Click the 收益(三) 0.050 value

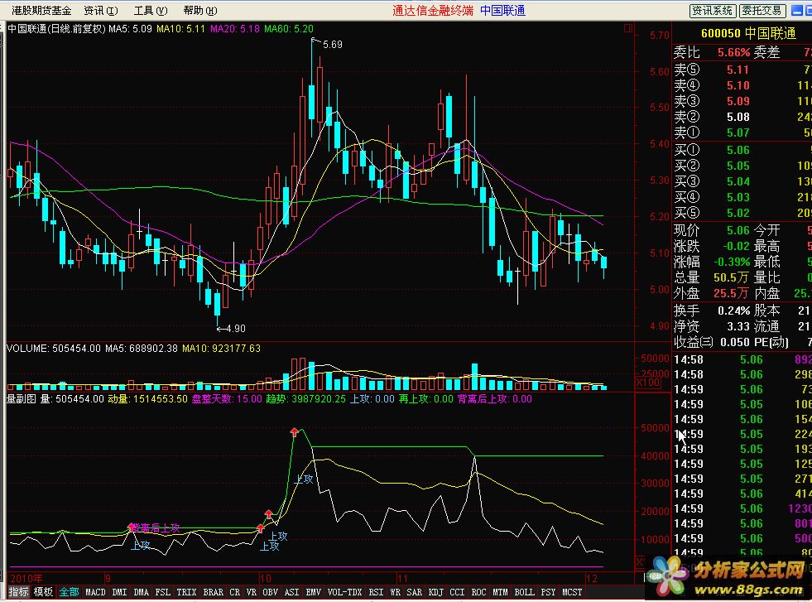(735, 342)
